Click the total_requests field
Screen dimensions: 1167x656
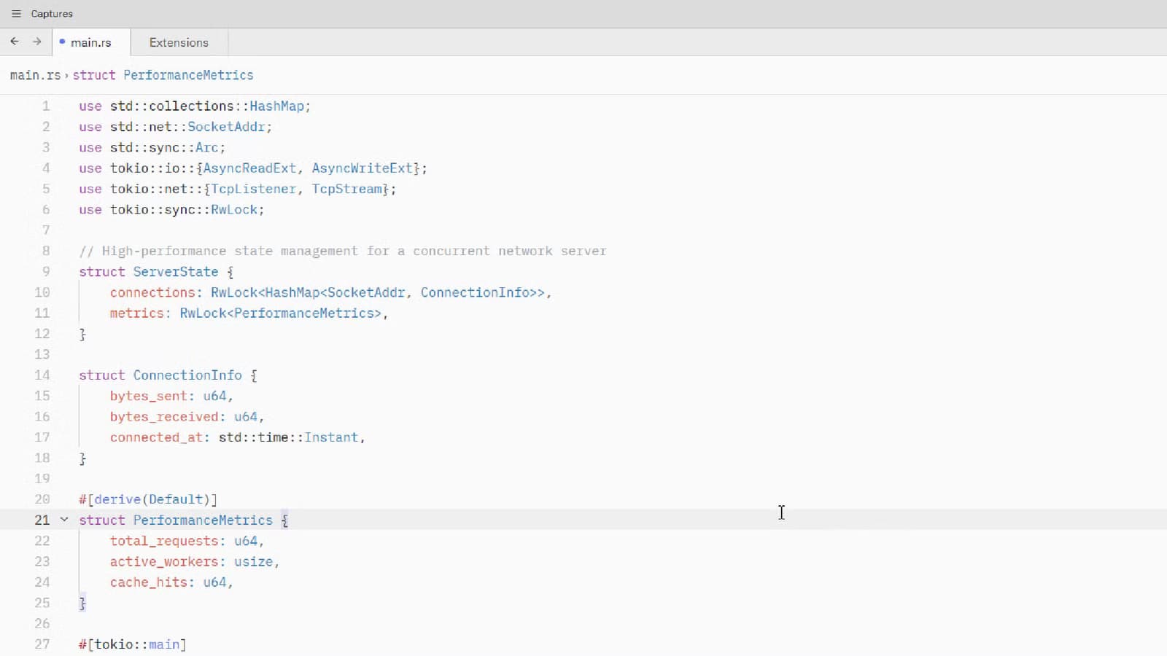pos(164,541)
